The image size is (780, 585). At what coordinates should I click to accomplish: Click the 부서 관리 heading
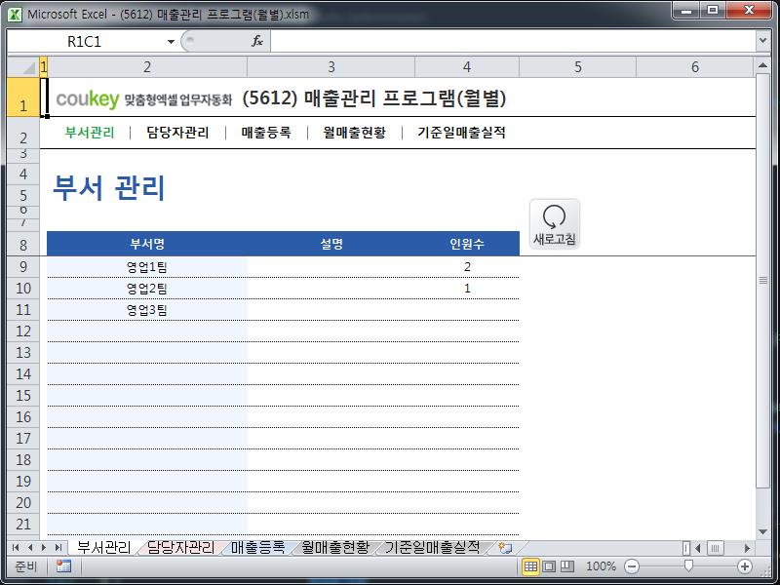(109, 187)
